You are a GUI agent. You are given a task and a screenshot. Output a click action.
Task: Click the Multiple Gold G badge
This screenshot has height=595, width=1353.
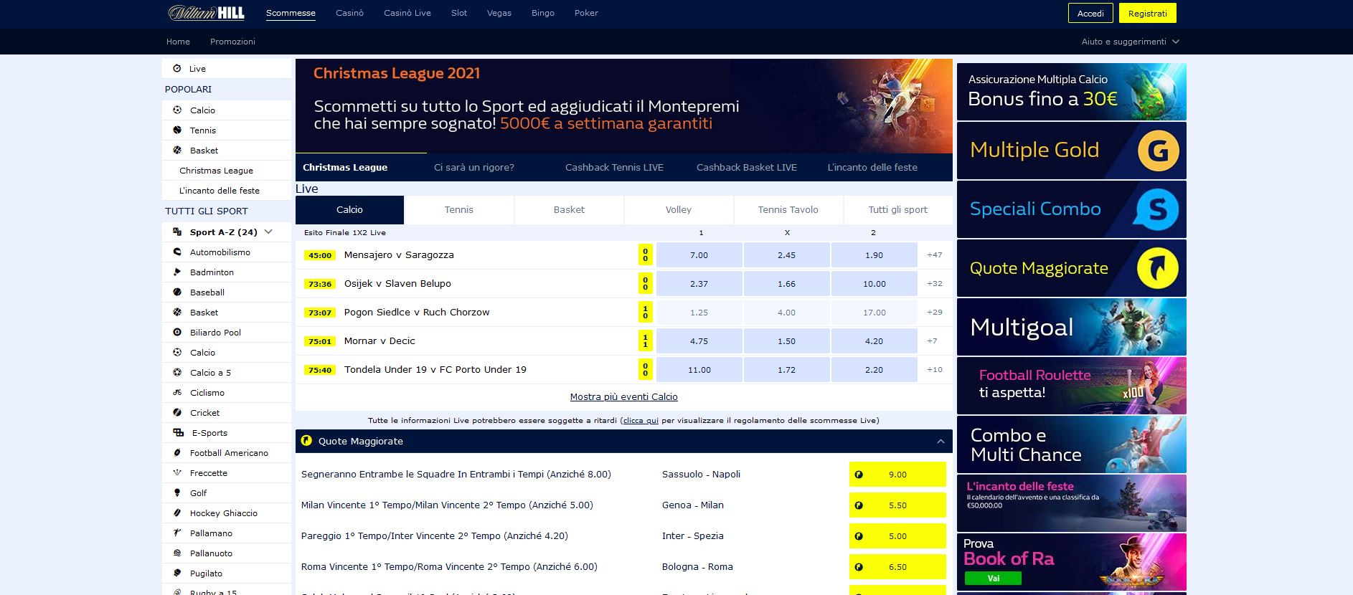click(1158, 151)
